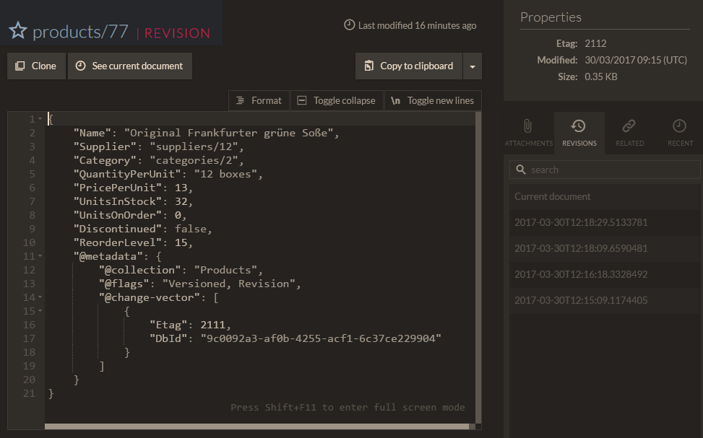Collapse the @metadata fold on line 11
Viewport: 703px width, 438px height.
coord(40,256)
